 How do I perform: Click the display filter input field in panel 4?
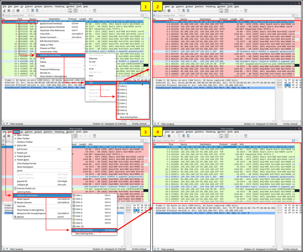[222, 141]
